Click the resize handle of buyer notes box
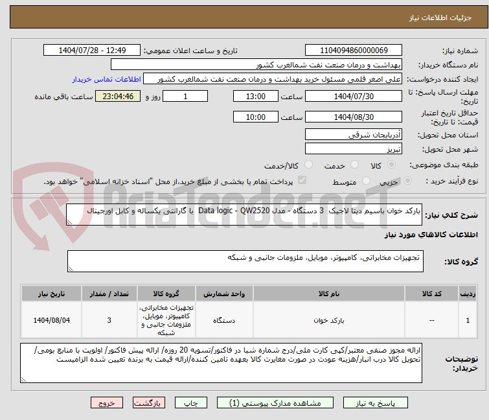489x420 pixels. pyautogui.click(x=24, y=379)
